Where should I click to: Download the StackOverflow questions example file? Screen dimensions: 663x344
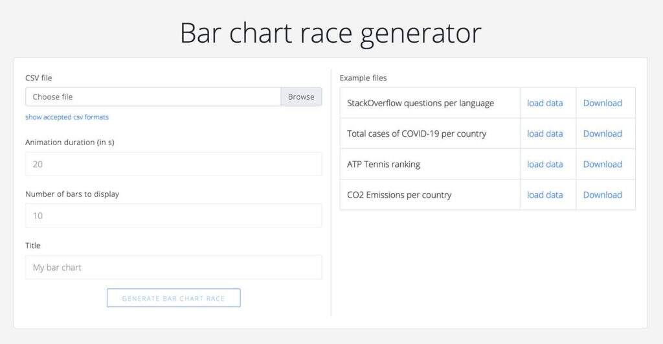[x=602, y=103]
